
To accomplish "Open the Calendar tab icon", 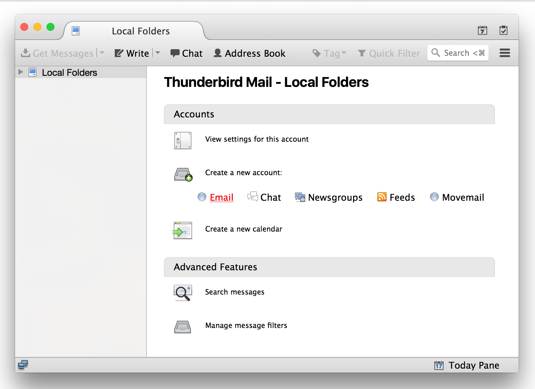I will (482, 31).
